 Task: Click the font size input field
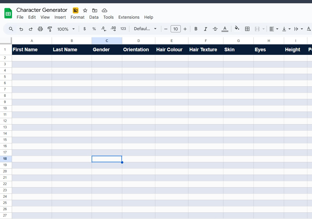pyautogui.click(x=176, y=29)
